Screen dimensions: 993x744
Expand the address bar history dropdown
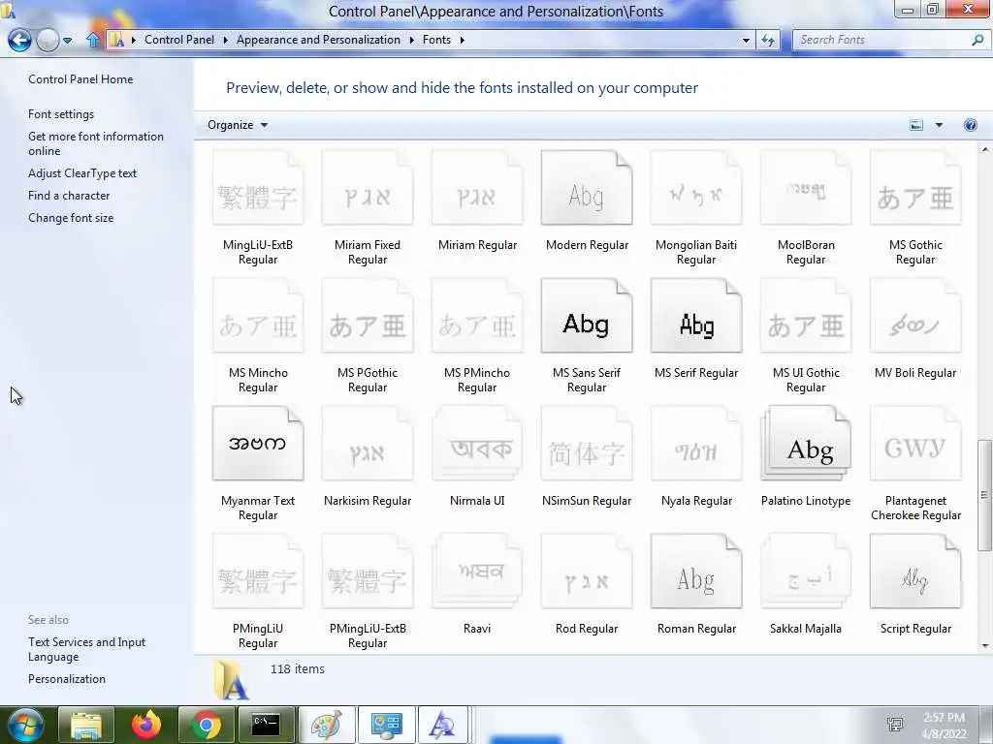(746, 40)
